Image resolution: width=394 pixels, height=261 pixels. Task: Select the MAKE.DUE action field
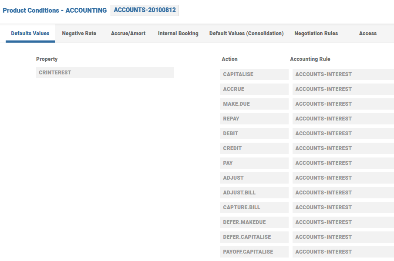point(254,104)
